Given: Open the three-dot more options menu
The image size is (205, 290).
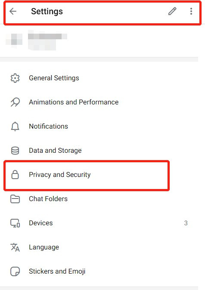Looking at the screenshot, I should tap(191, 11).
